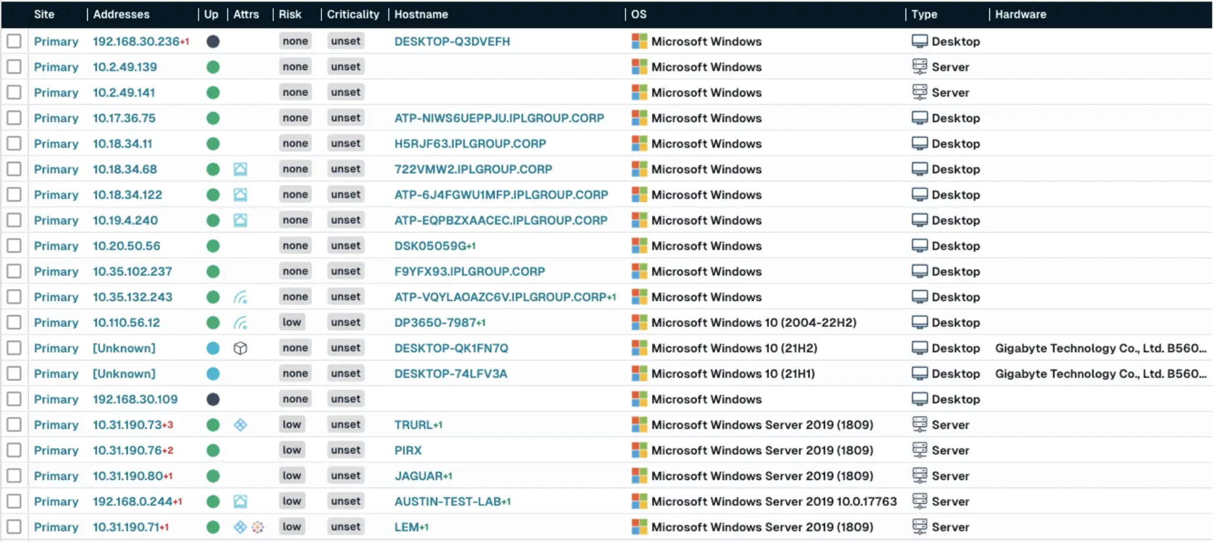Sort by the Hostname column header
The image size is (1213, 543).
421,15
